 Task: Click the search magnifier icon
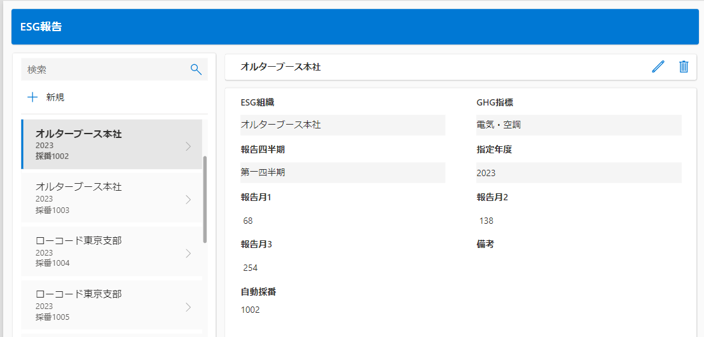196,69
